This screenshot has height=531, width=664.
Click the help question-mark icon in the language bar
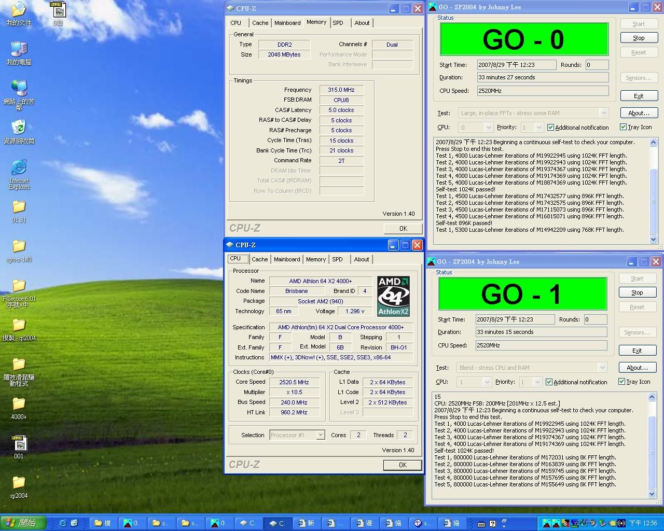pyautogui.click(x=492, y=523)
